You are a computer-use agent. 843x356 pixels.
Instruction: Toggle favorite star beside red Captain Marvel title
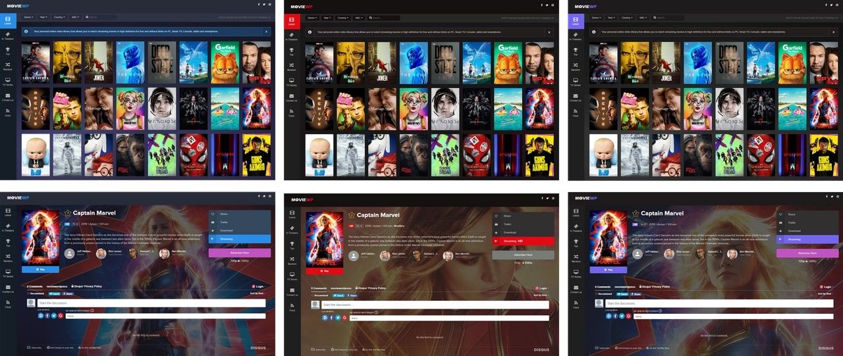point(352,215)
